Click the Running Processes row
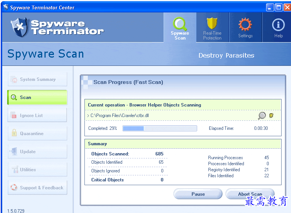 tap(239, 158)
